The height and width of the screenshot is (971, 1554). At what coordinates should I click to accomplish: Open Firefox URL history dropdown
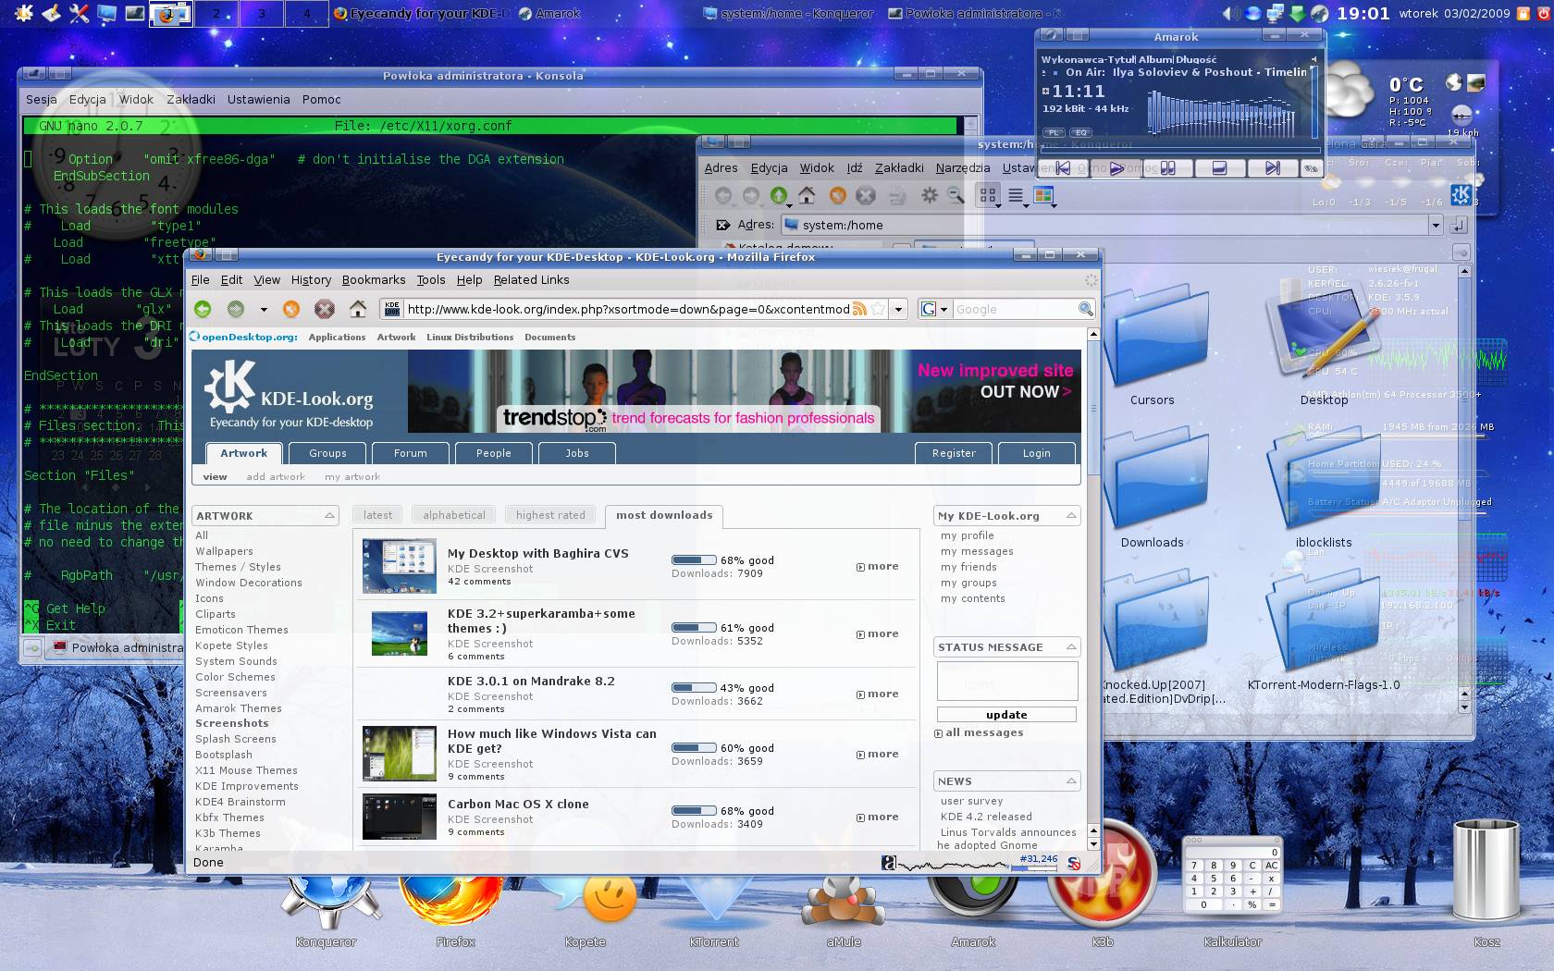898,309
